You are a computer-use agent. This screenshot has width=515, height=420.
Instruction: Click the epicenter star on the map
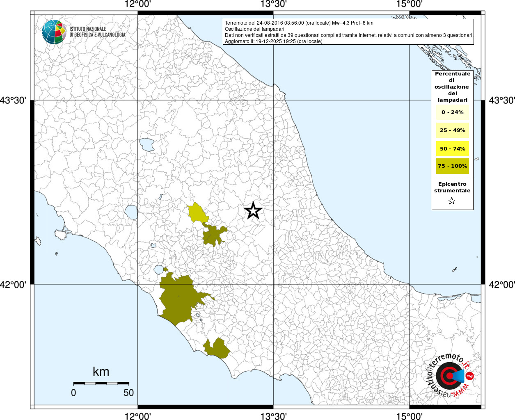(253, 211)
